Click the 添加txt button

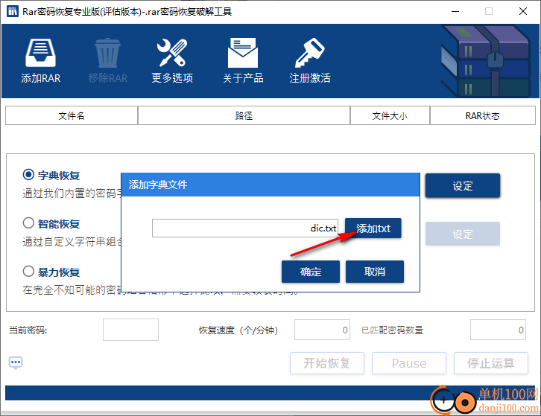(x=373, y=228)
